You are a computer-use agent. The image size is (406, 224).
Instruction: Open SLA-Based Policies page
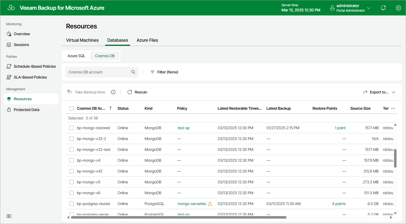tap(31, 77)
